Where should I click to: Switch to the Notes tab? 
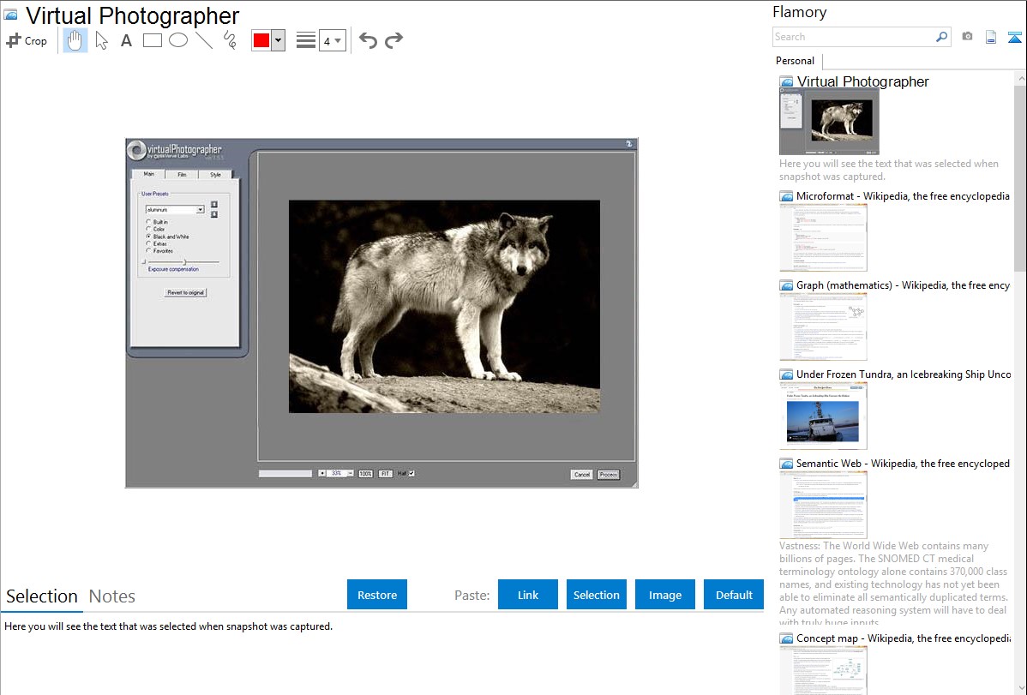[112, 596]
